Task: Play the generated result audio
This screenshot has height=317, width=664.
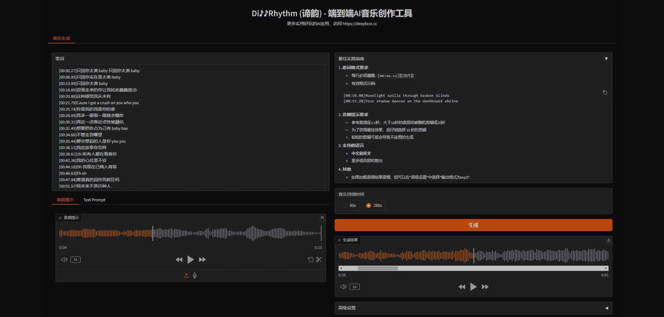Action: [473, 287]
